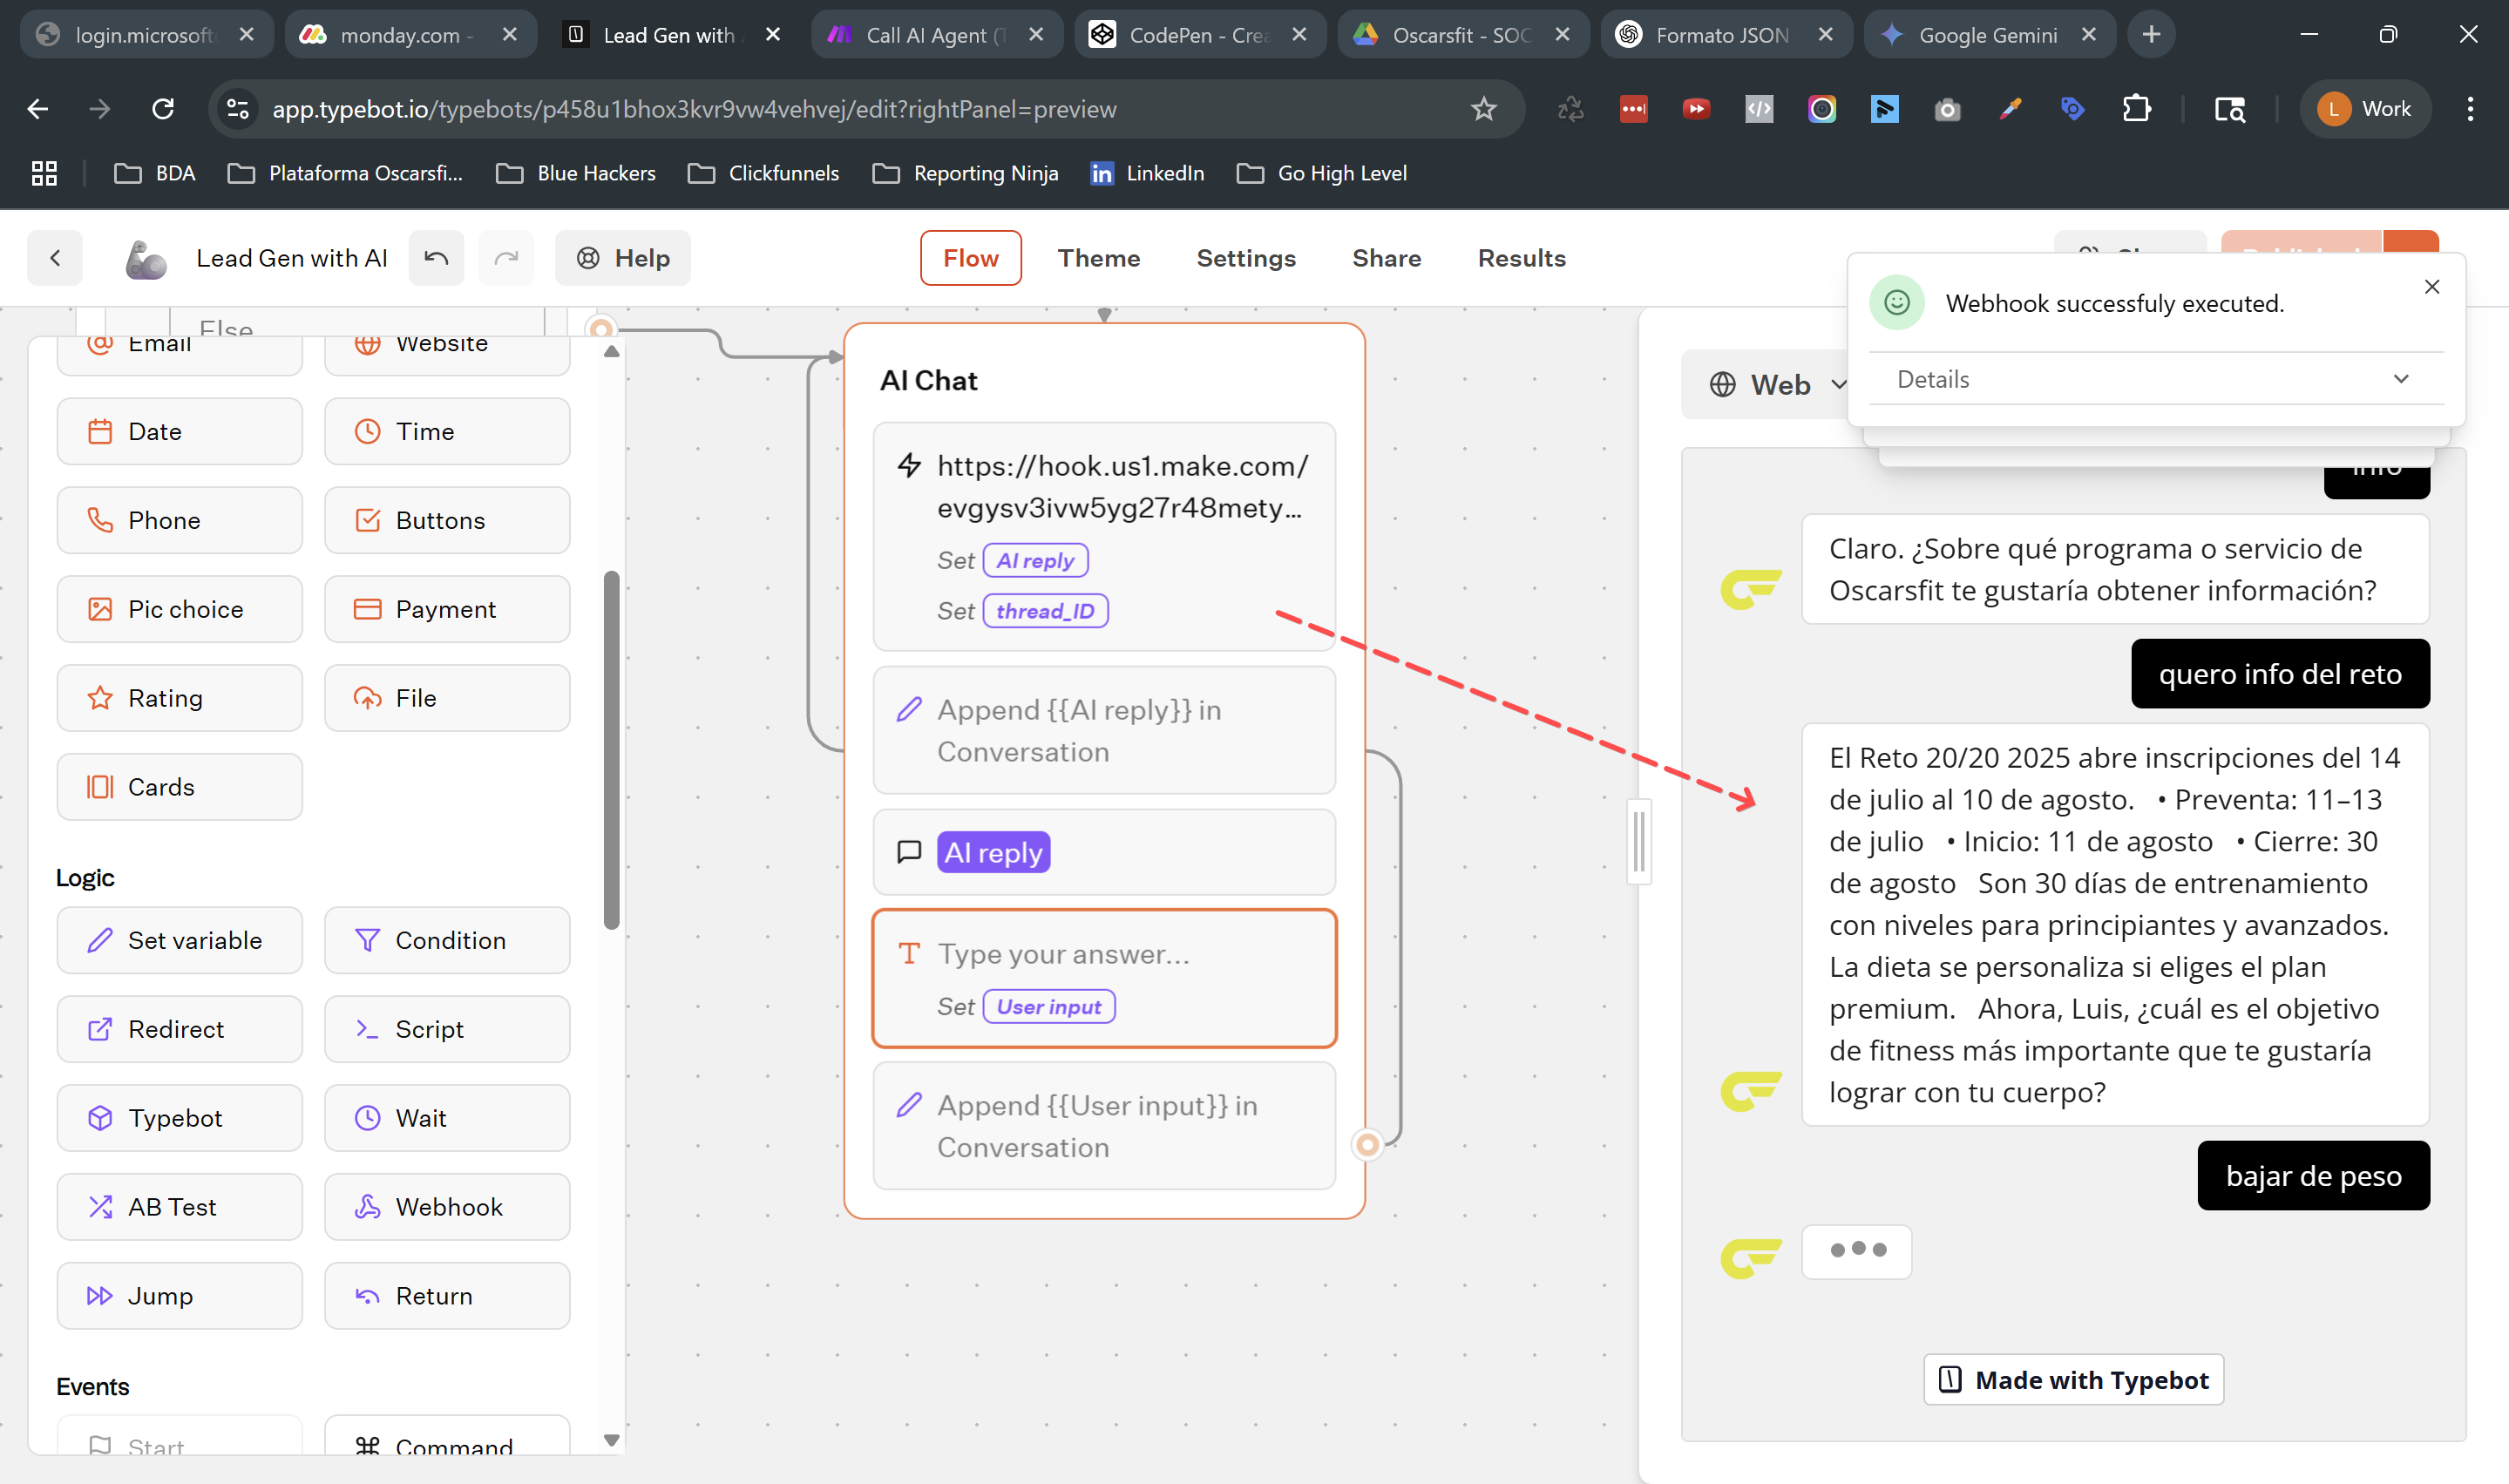Open a new browser tab
Viewport: 2509px width, 1484px height.
tap(2151, 35)
